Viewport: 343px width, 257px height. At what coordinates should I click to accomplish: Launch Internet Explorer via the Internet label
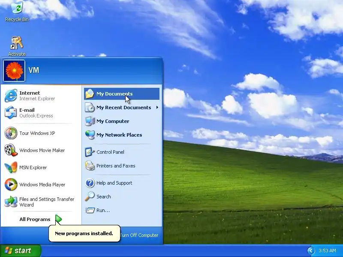30,93
